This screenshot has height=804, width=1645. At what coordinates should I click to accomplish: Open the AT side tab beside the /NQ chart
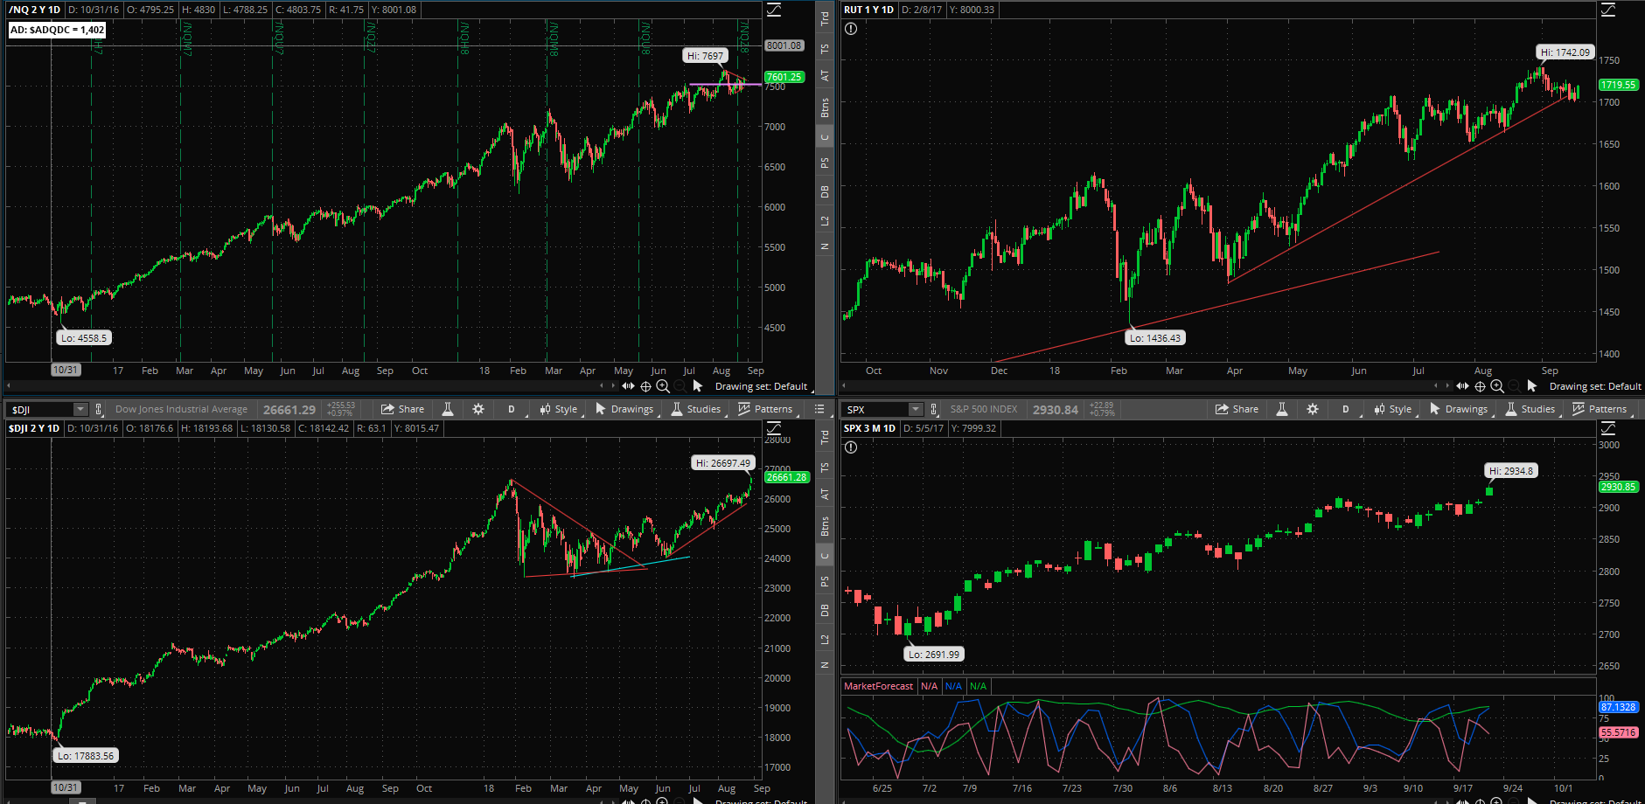coord(825,76)
